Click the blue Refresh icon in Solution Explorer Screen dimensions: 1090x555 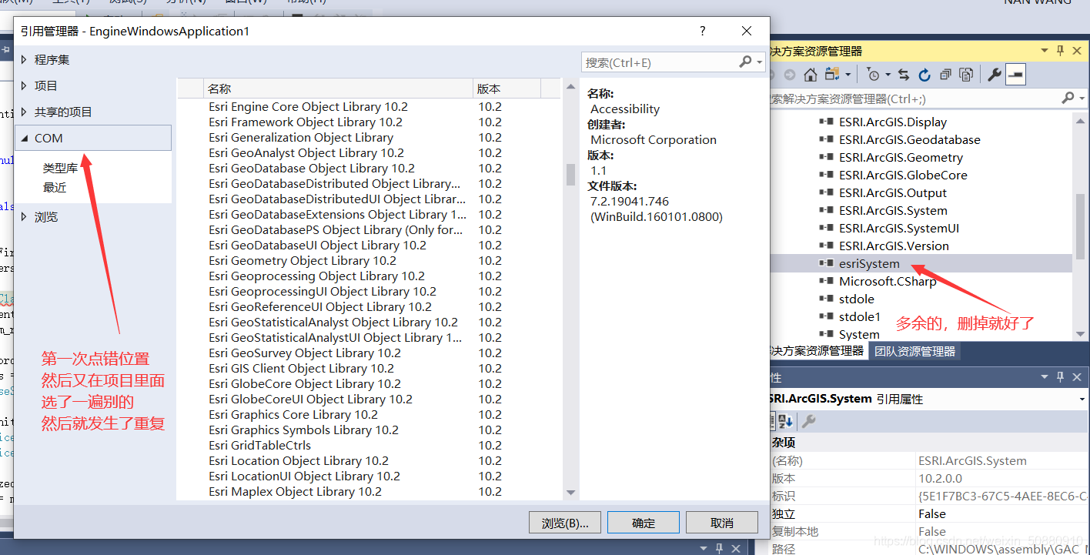[x=924, y=75]
